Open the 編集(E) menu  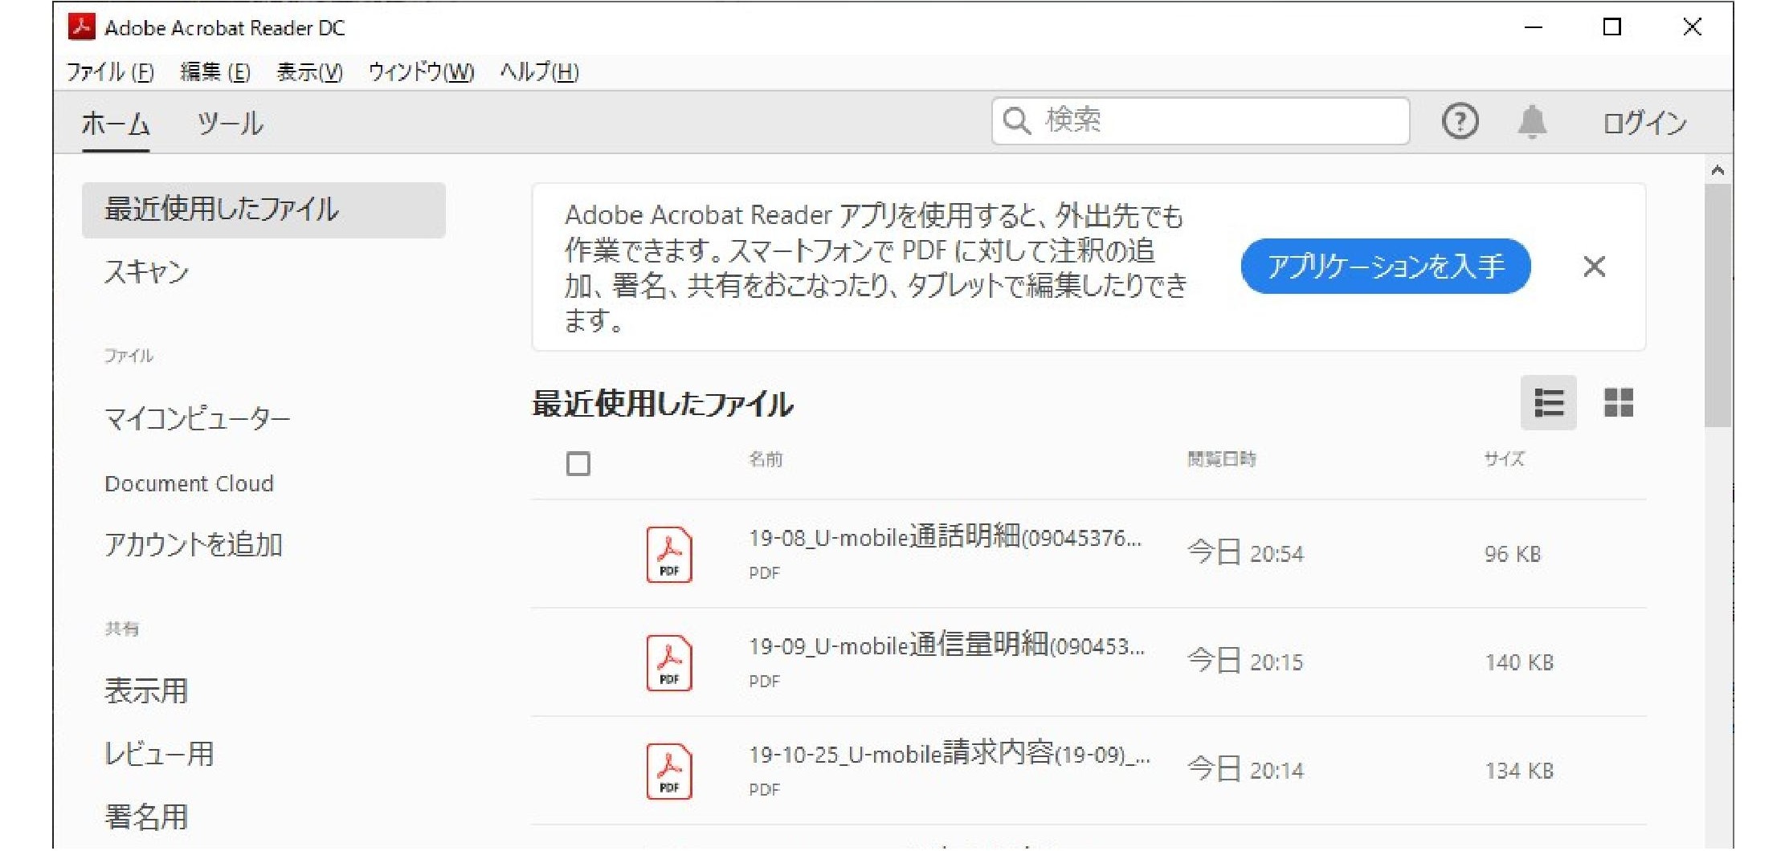(x=215, y=72)
